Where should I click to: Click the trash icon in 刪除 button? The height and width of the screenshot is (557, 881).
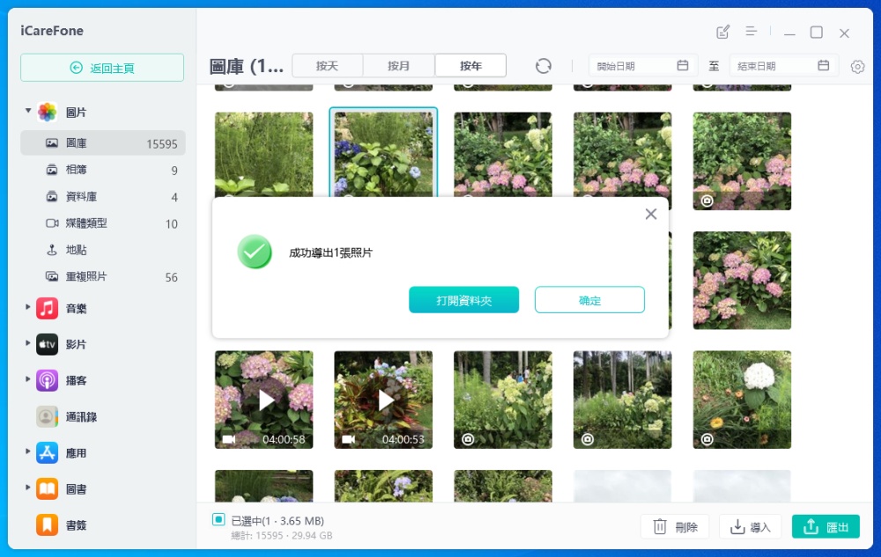coord(660,527)
